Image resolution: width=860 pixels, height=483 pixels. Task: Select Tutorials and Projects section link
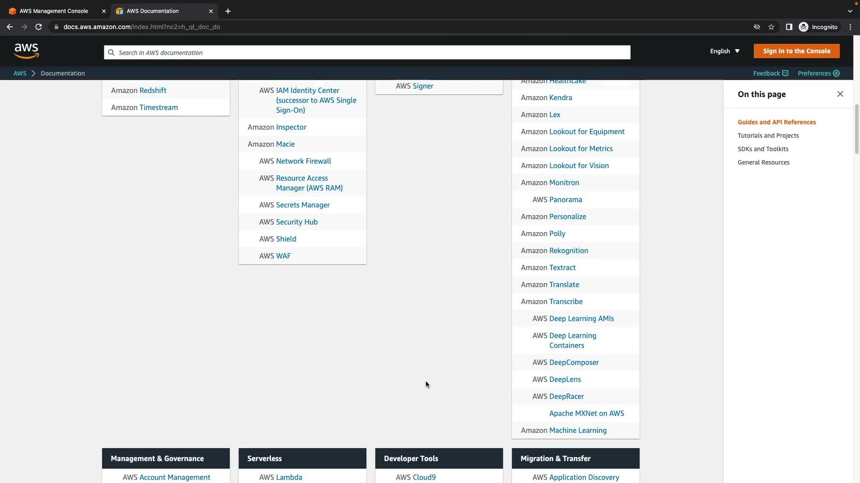click(x=768, y=136)
